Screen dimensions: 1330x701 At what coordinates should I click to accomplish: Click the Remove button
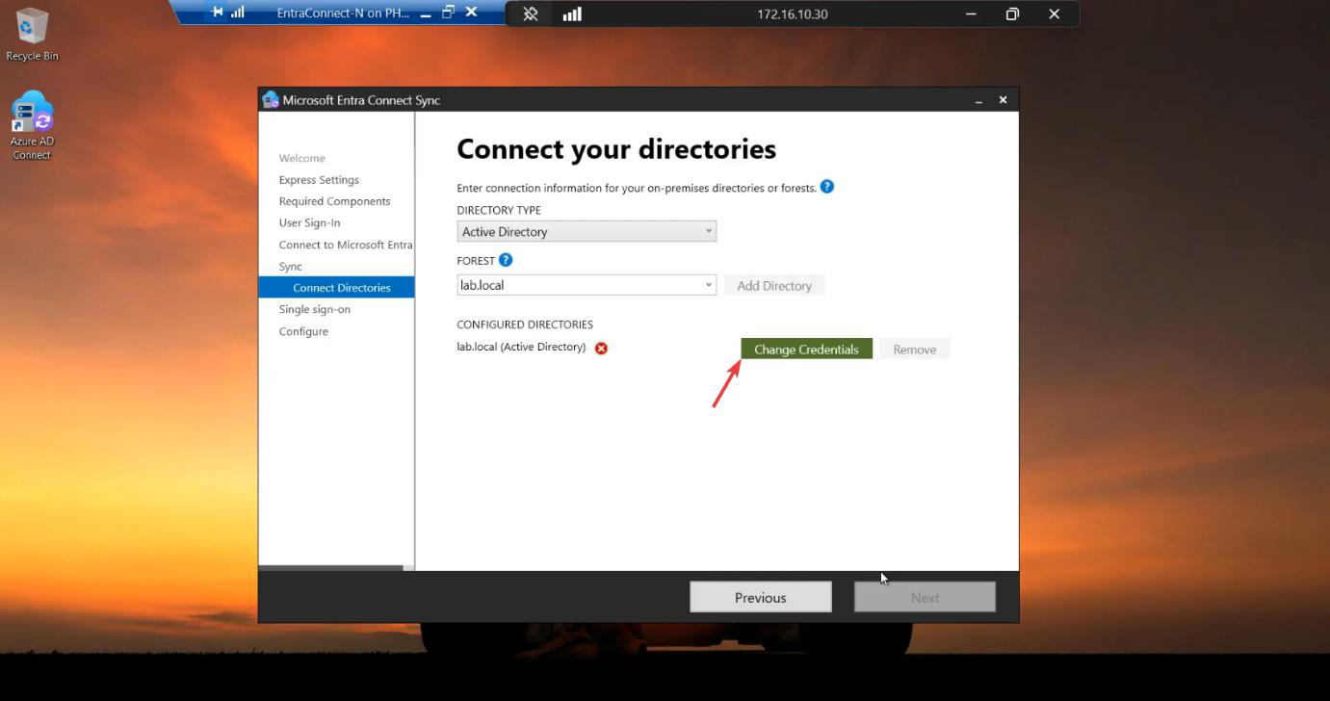[914, 349]
